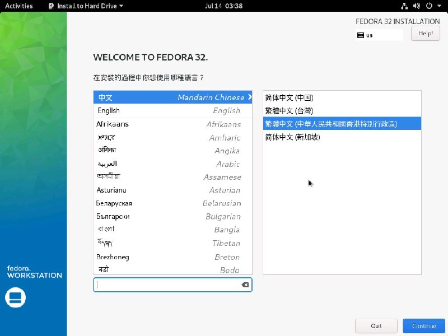Select the Mandarin Chinese language row
448x336 pixels.
click(172, 97)
